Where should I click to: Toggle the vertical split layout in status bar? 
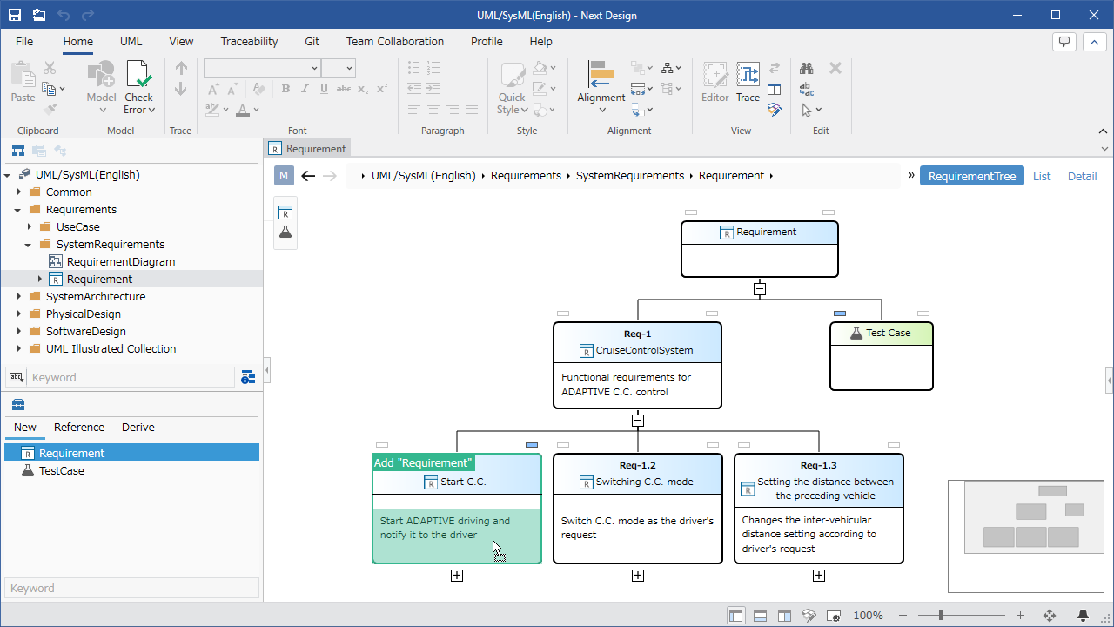point(784,616)
